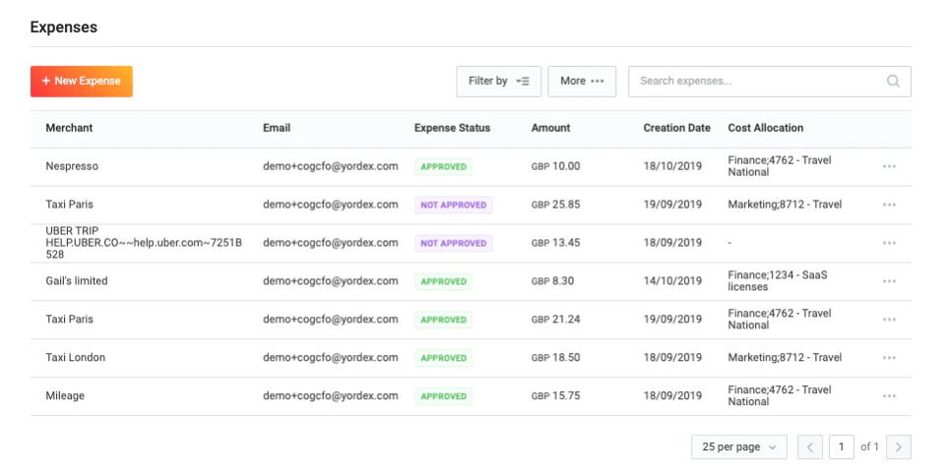Click the NOT APPROVED badge for UBER TRIP
Image resolution: width=945 pixels, height=476 pixels.
click(453, 243)
